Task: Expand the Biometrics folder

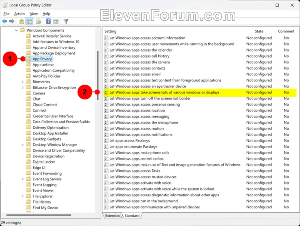Action: 22,82
